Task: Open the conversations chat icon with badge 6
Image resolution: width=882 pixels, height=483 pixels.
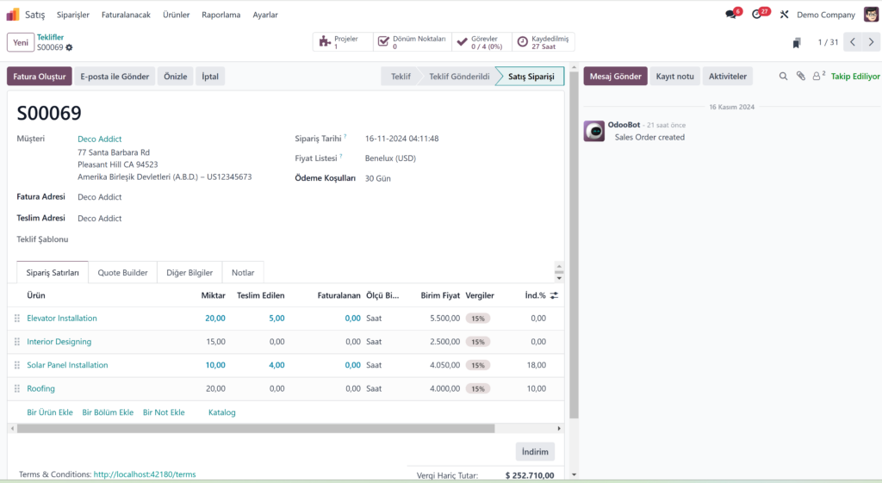Action: 731,15
